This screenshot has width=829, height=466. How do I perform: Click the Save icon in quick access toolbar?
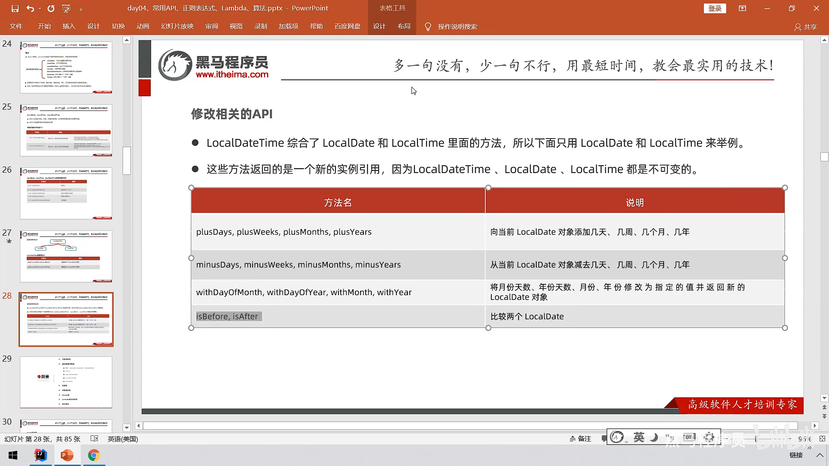point(15,8)
